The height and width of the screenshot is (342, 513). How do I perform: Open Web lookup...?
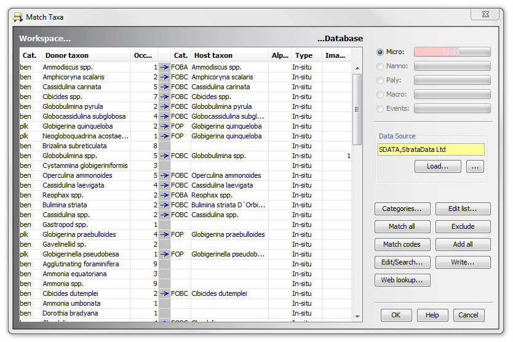coord(402,280)
